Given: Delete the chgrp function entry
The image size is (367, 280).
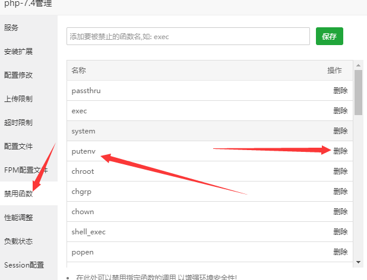Looking at the screenshot, I should coord(340,192).
